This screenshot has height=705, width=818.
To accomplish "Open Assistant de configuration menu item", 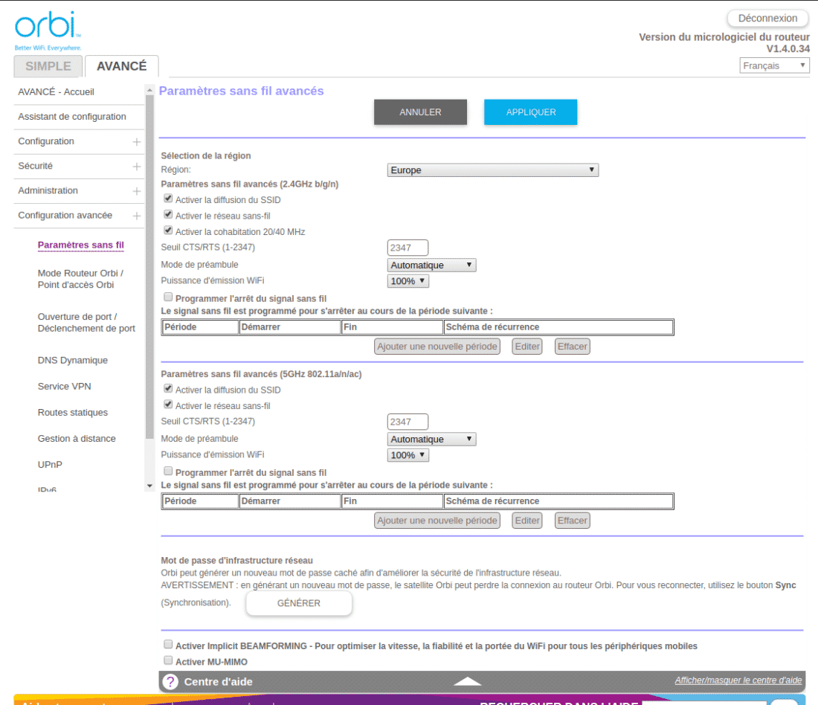I will tap(72, 116).
